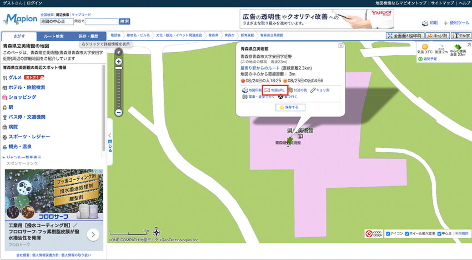Close the 青森県立美術館 info popup
Screen dimensions: 472x260
tap(340, 46)
